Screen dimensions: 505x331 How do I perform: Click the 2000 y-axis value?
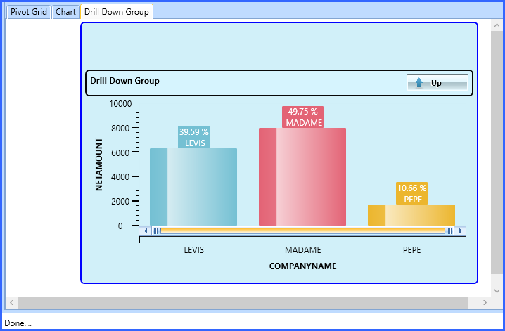tap(120, 202)
